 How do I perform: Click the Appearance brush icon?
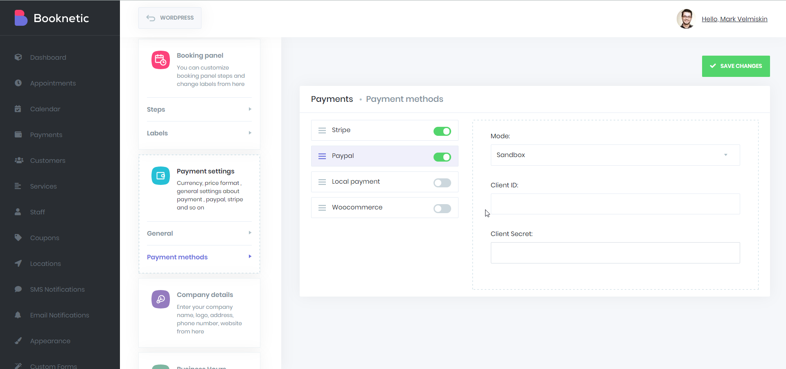point(18,341)
